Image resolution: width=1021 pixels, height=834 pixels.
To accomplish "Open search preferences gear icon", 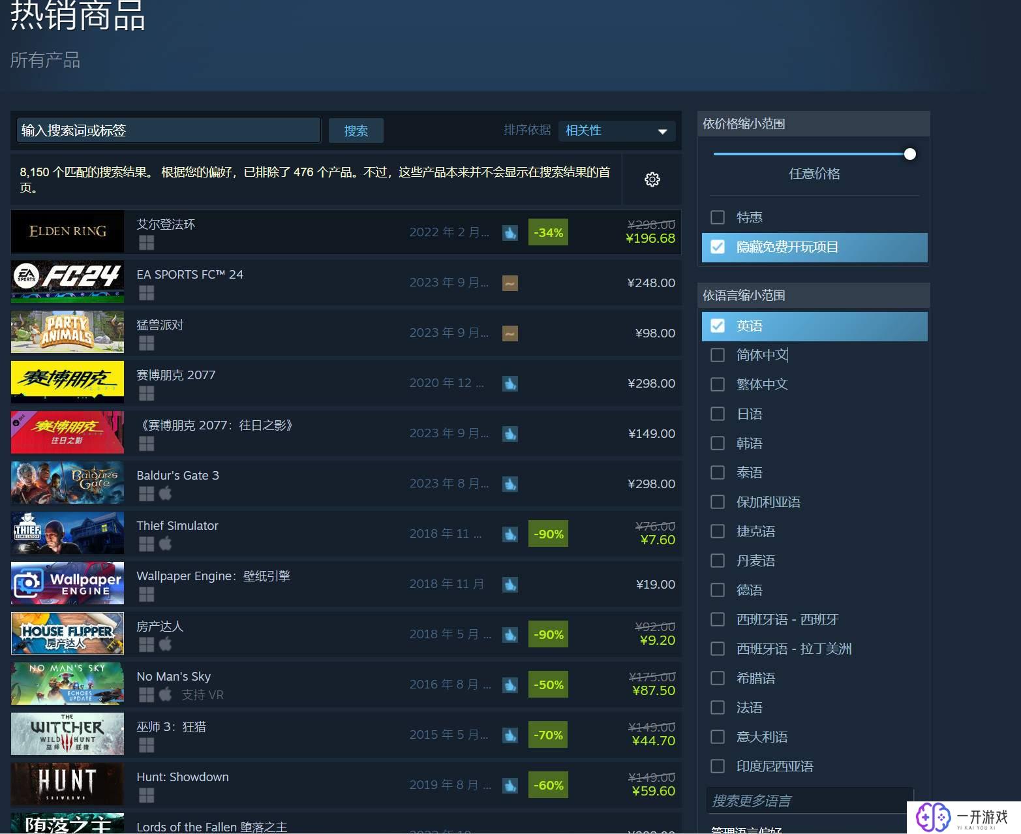I will (652, 179).
